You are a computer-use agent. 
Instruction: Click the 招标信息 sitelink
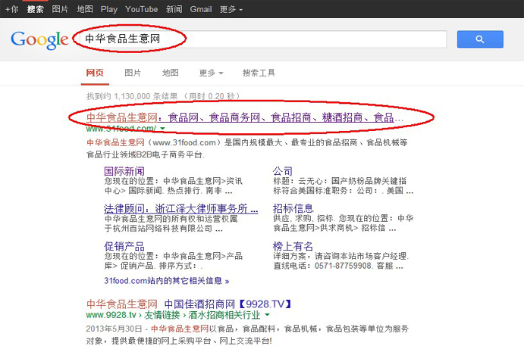[x=293, y=208]
